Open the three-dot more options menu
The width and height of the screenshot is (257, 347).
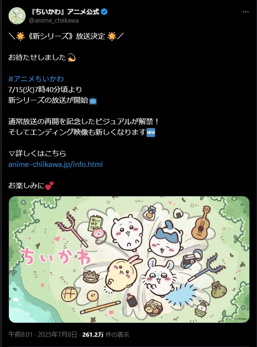tap(245, 12)
